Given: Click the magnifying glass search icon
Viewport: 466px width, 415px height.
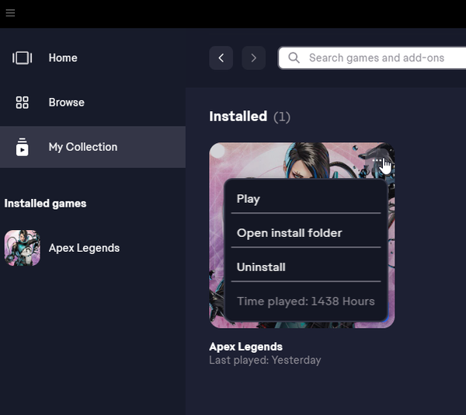Looking at the screenshot, I should tap(294, 58).
